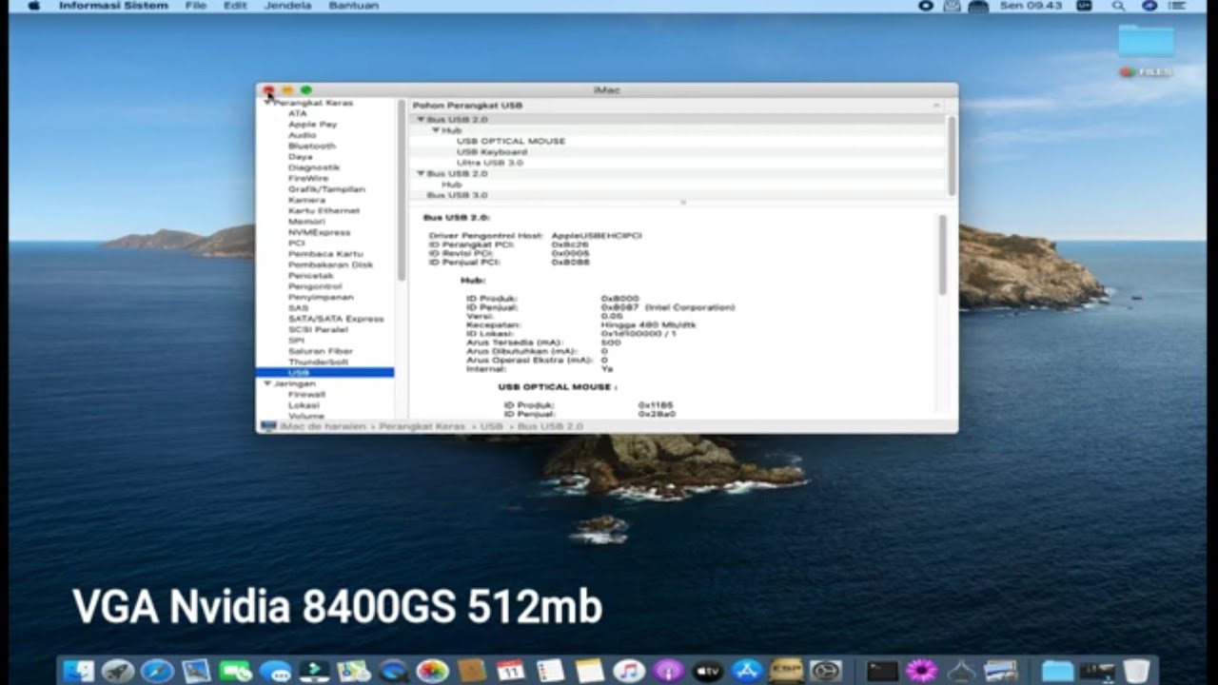This screenshot has height=685, width=1218.
Task: Select Apple Pay in sidebar
Action: pos(313,124)
